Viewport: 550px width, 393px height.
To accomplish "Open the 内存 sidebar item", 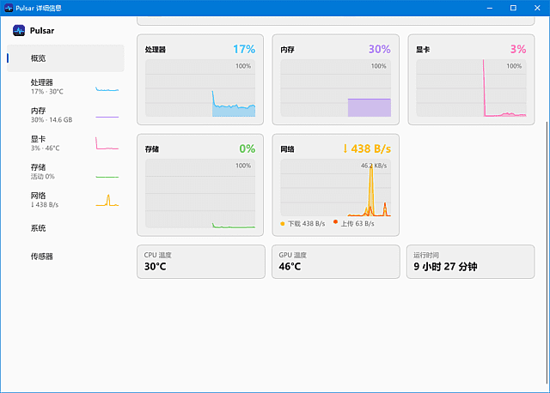I will tap(65, 115).
